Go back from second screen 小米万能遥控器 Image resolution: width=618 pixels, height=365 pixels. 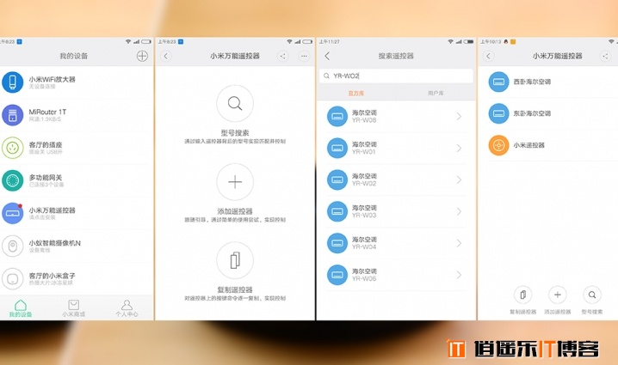pos(166,56)
